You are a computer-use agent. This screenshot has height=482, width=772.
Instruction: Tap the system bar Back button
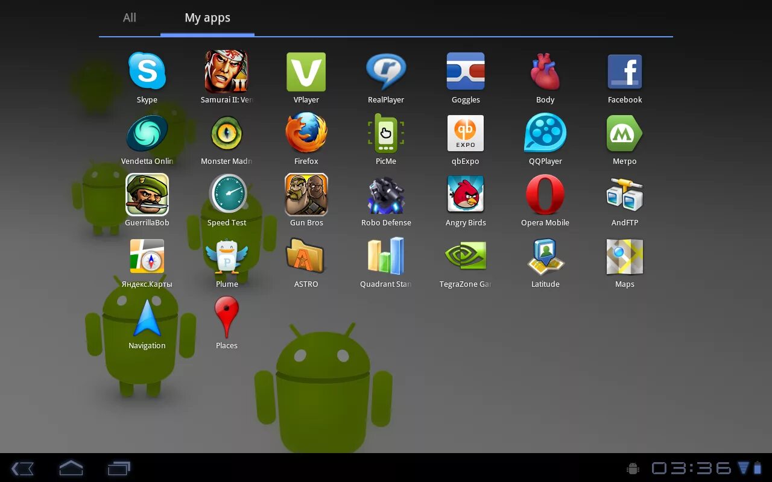(22, 468)
